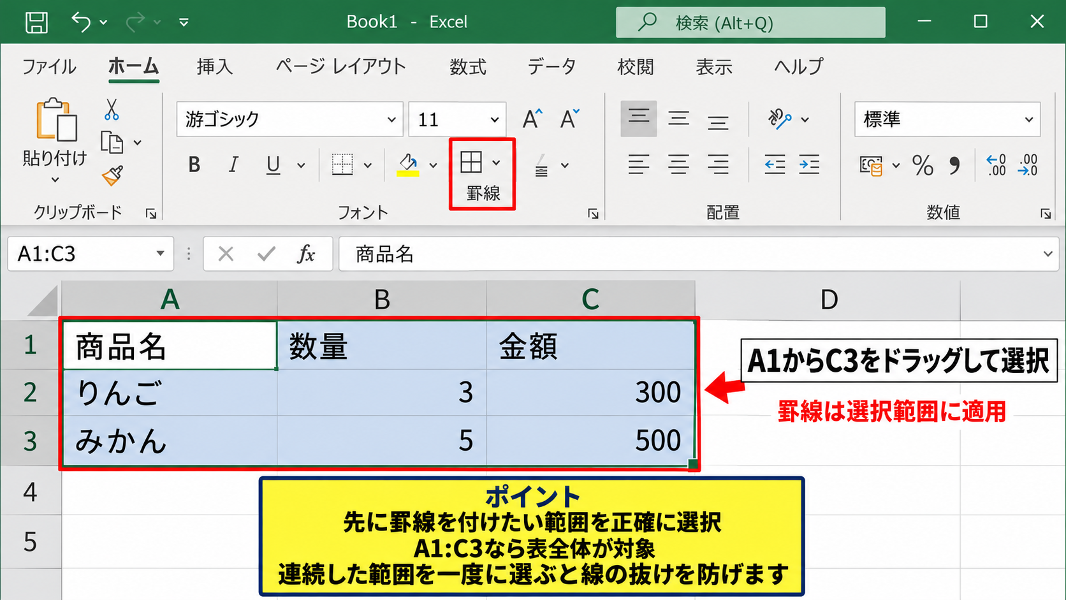
Task: Open the 標準 number format dropdown
Action: [x=1028, y=119]
